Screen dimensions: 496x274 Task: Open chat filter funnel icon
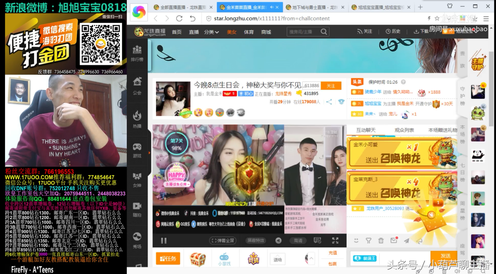pyautogui.click(x=368, y=241)
